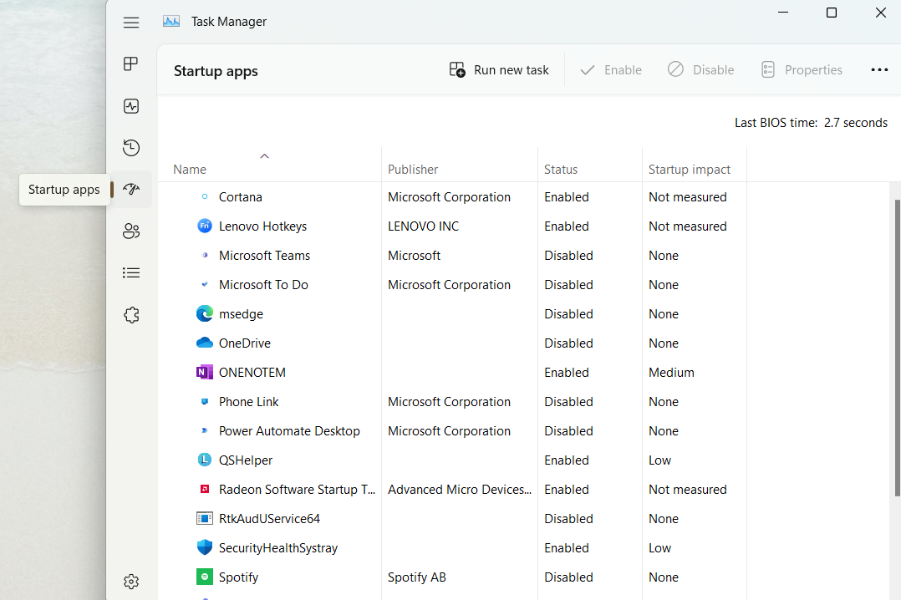Open Task Manager settings gear
This screenshot has height=600, width=901.
pos(131,582)
